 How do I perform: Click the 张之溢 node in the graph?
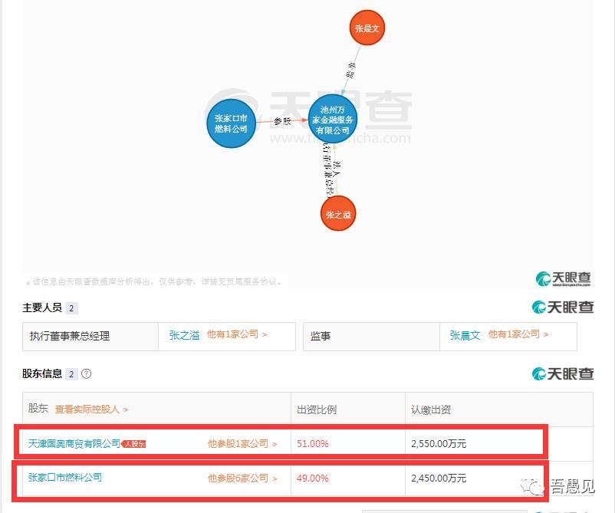click(338, 214)
